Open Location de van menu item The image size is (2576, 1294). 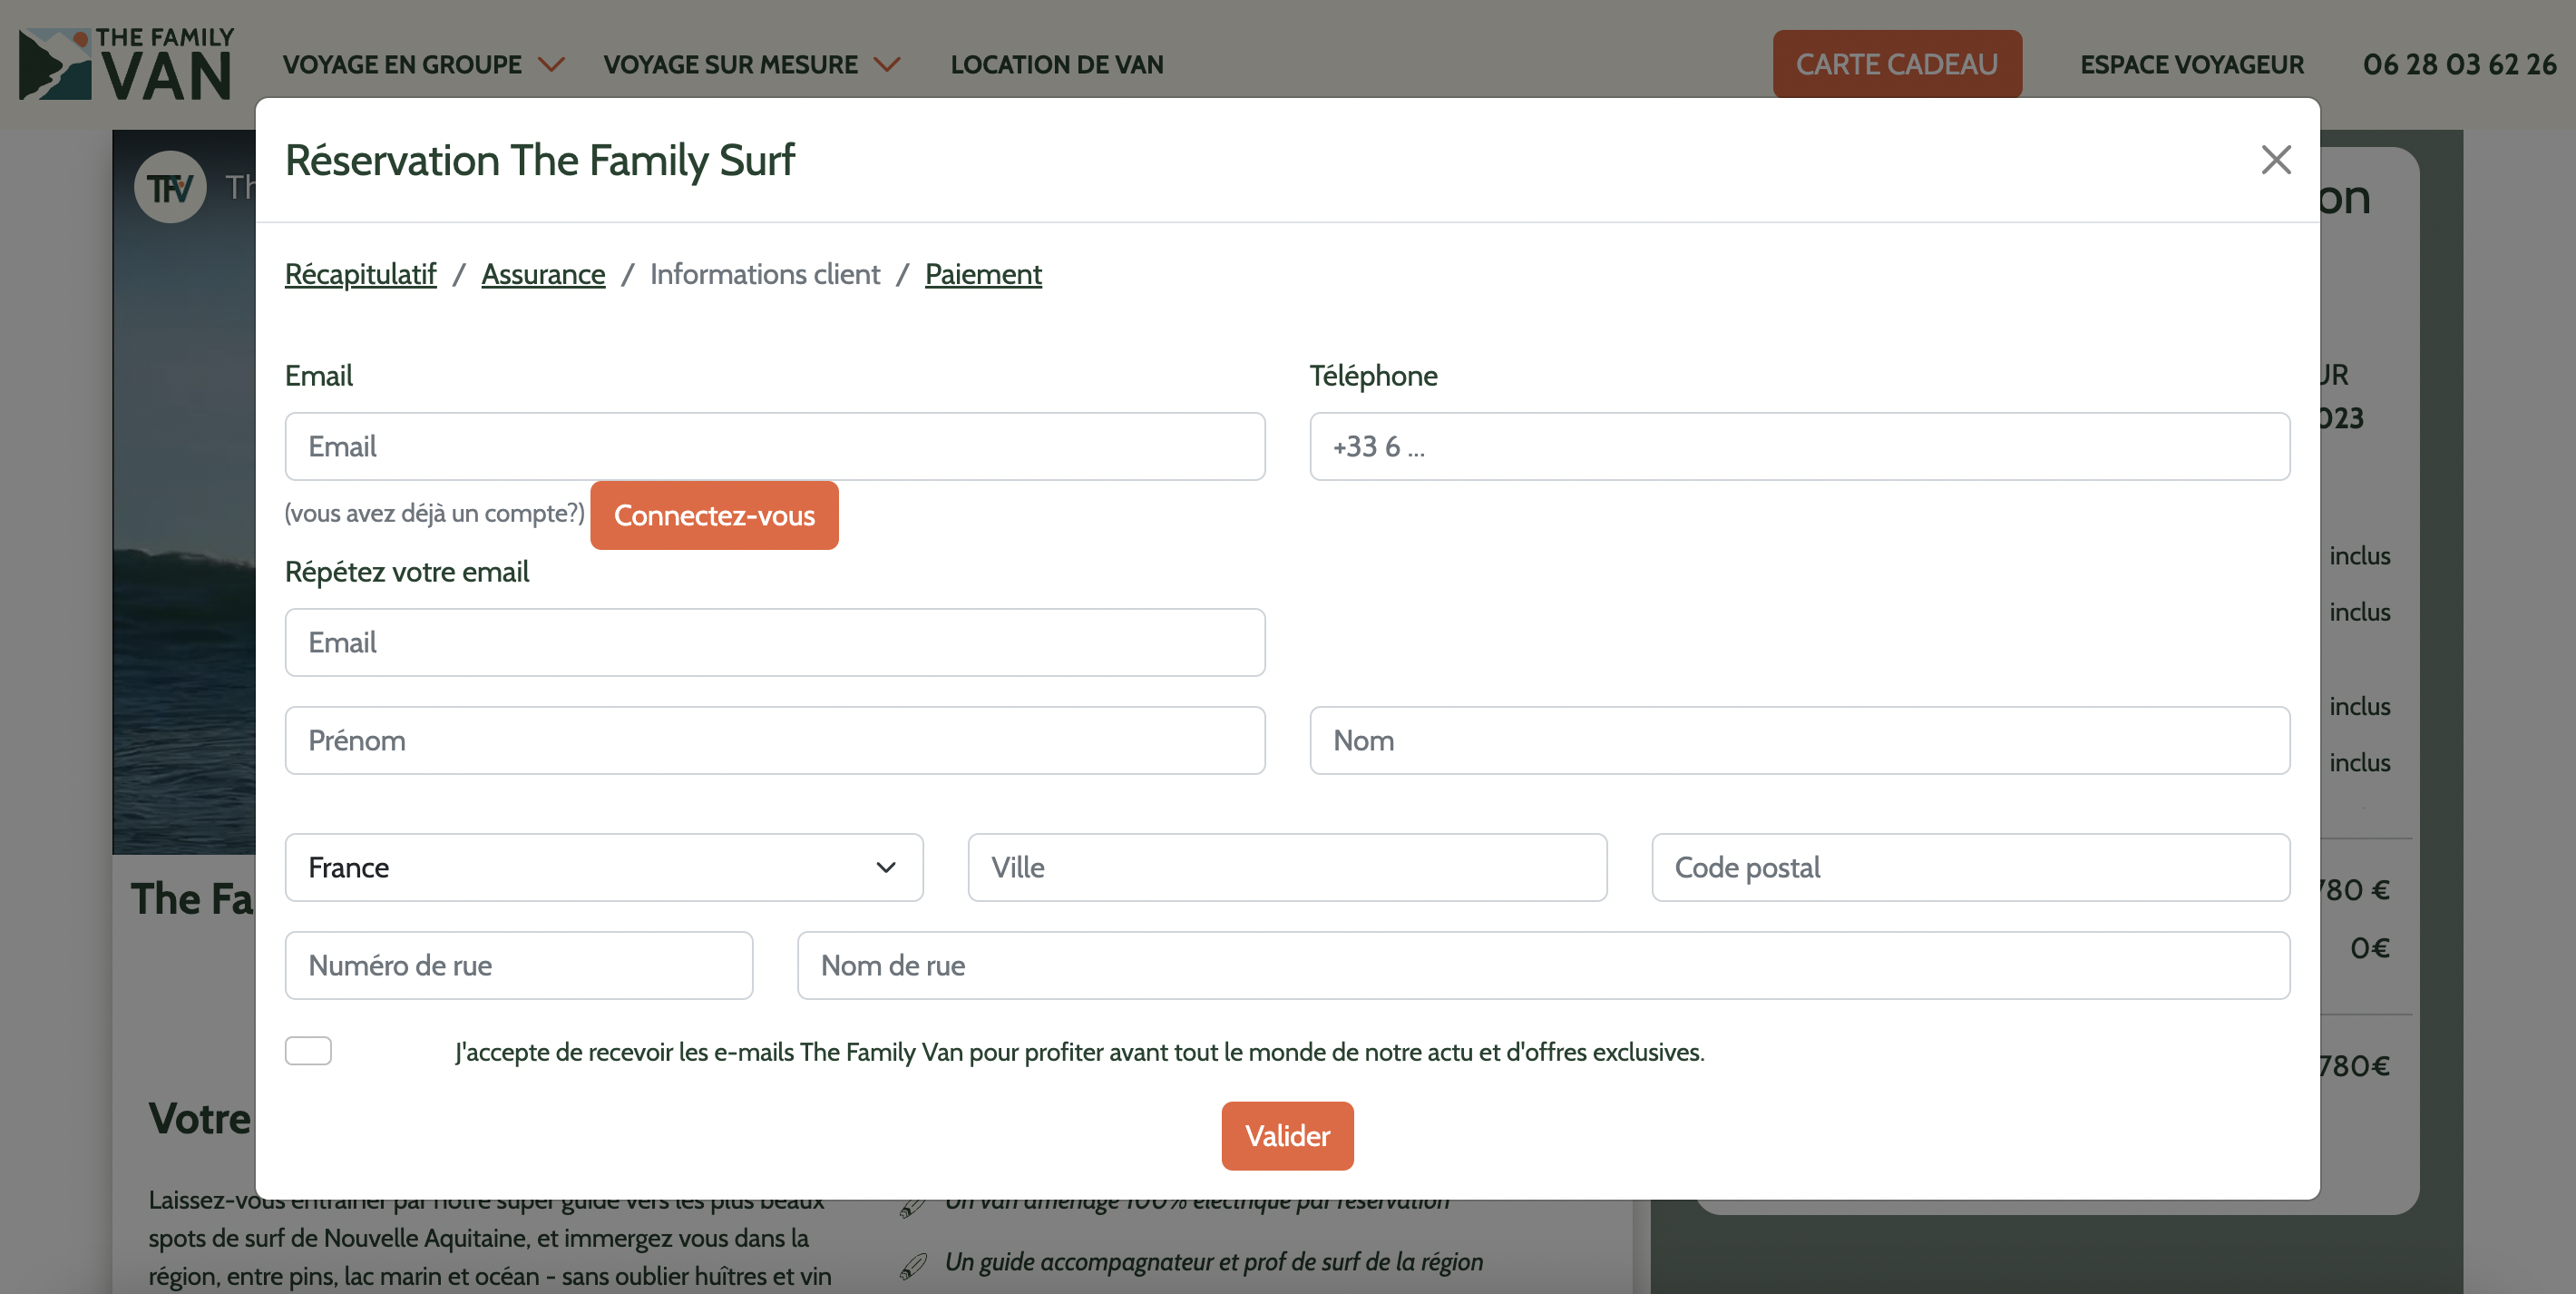point(1057,65)
